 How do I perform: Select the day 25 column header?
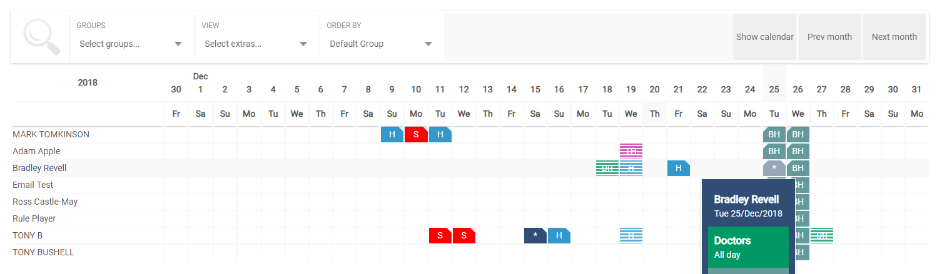point(774,89)
